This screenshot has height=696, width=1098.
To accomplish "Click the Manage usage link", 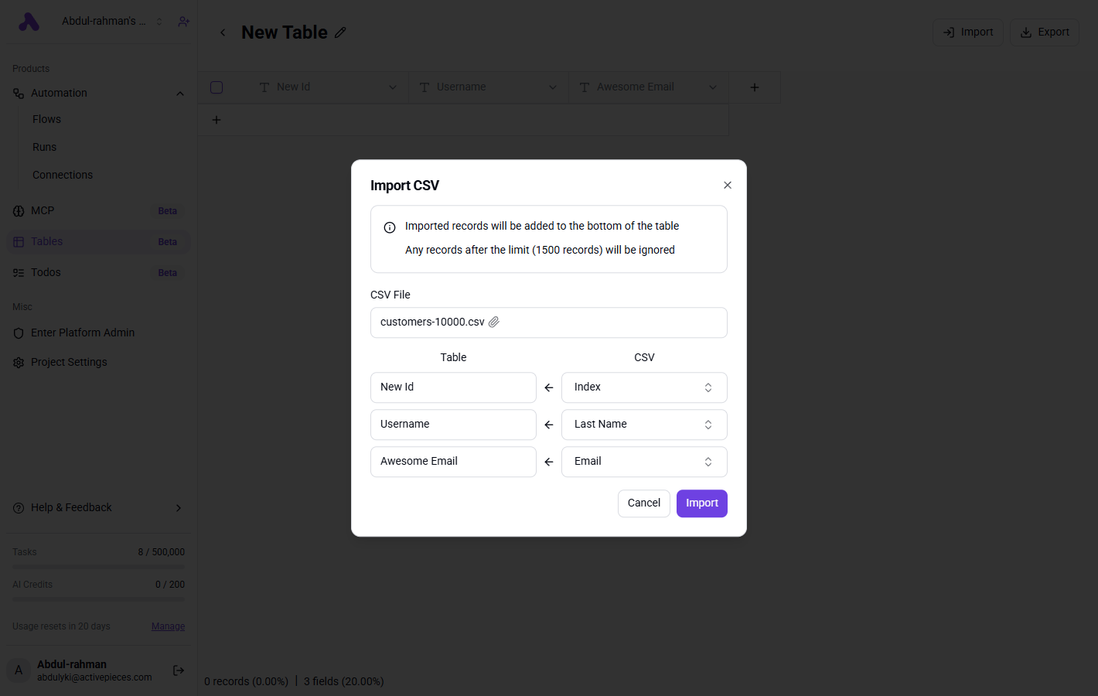I will pos(168,626).
